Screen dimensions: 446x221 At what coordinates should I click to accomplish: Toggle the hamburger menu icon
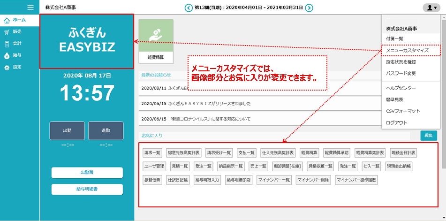coord(30,8)
